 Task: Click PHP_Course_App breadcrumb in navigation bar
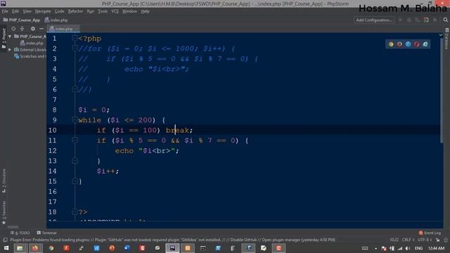point(22,20)
